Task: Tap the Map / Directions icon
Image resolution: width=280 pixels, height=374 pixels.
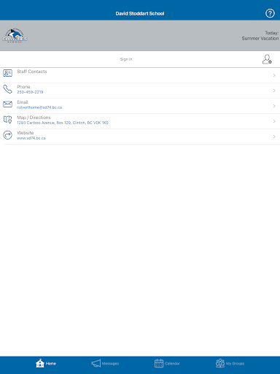Action: pyautogui.click(x=7, y=120)
